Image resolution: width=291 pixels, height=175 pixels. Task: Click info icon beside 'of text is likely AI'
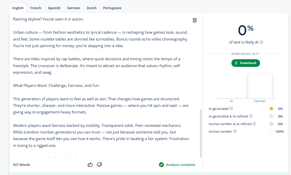click(262, 42)
